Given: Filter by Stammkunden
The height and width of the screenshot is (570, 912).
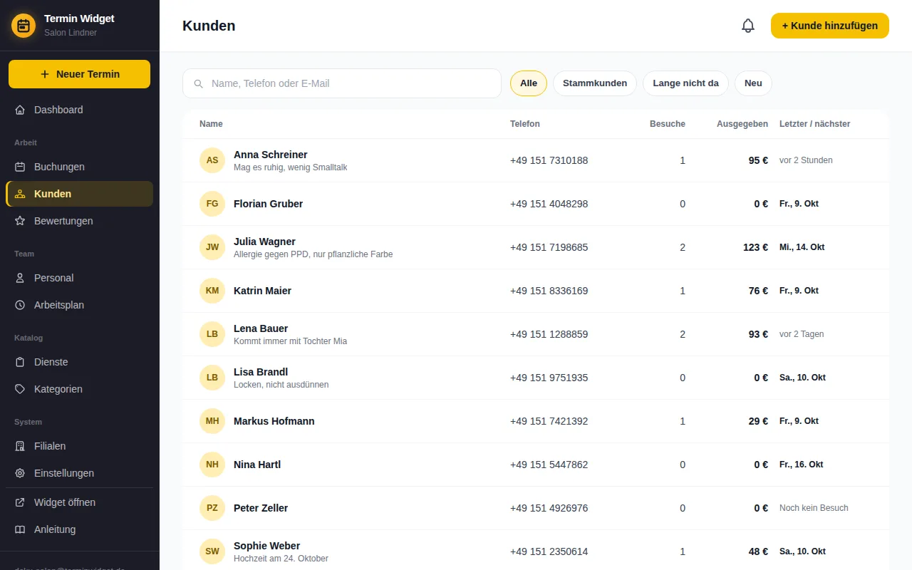Looking at the screenshot, I should [x=595, y=83].
